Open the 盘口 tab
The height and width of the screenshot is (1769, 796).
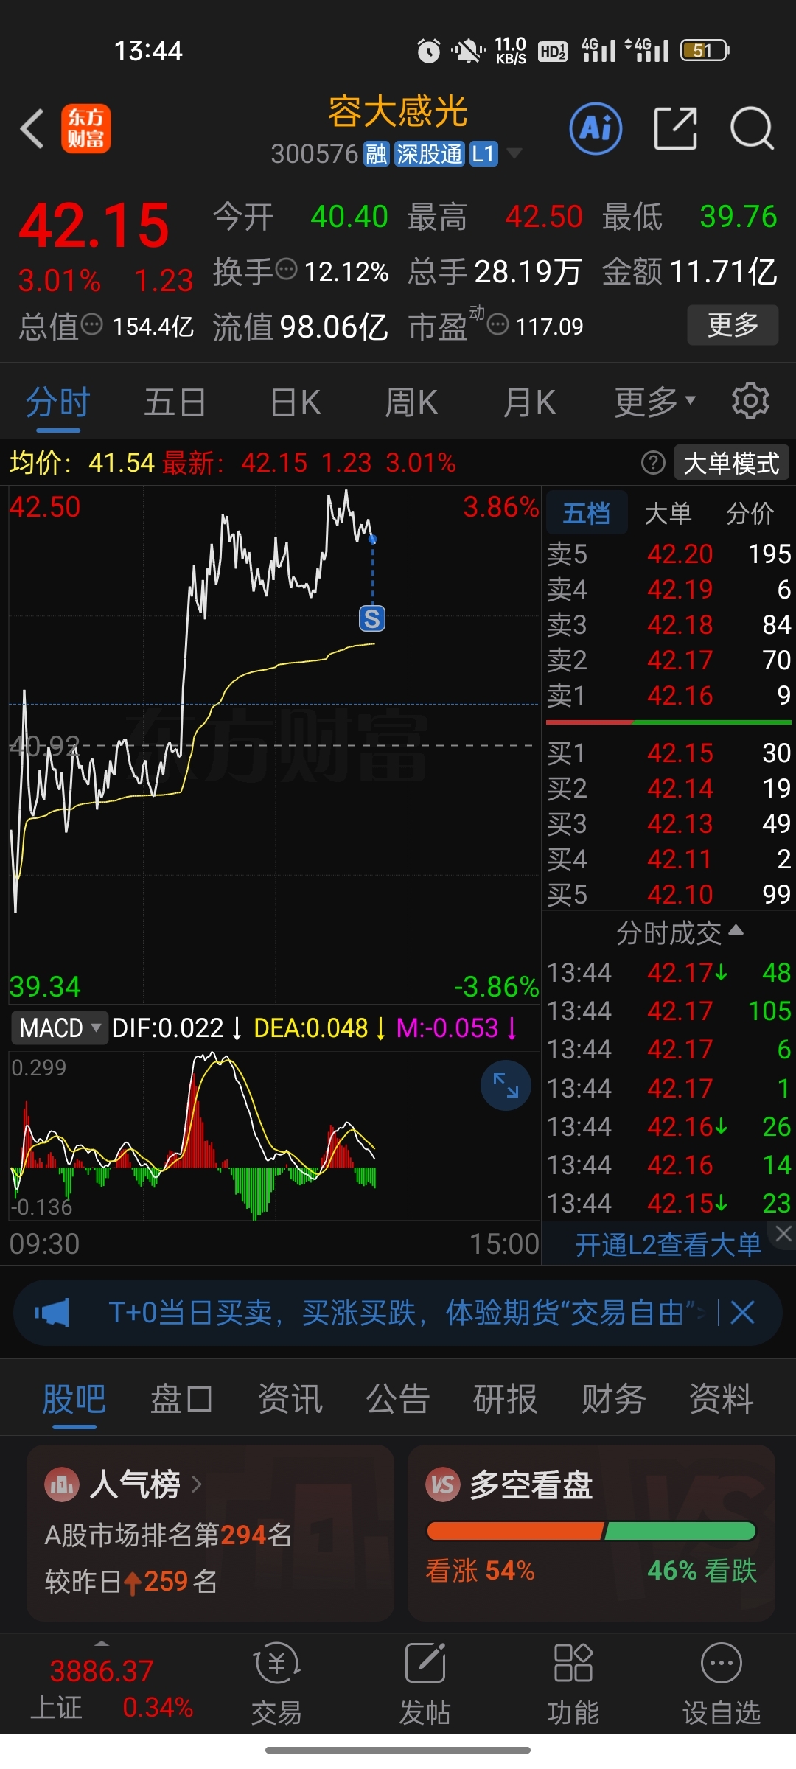coord(182,1398)
